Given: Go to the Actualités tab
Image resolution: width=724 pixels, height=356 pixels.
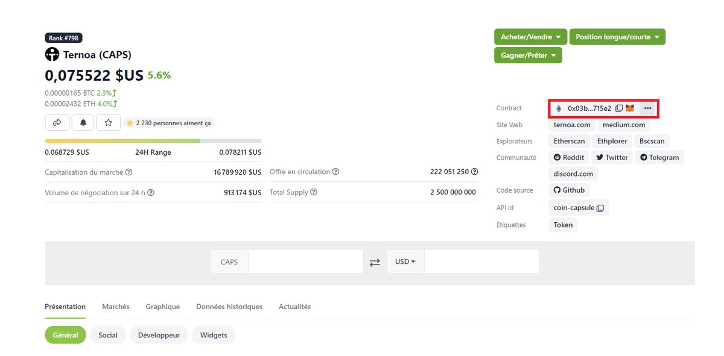Looking at the screenshot, I should [x=294, y=307].
